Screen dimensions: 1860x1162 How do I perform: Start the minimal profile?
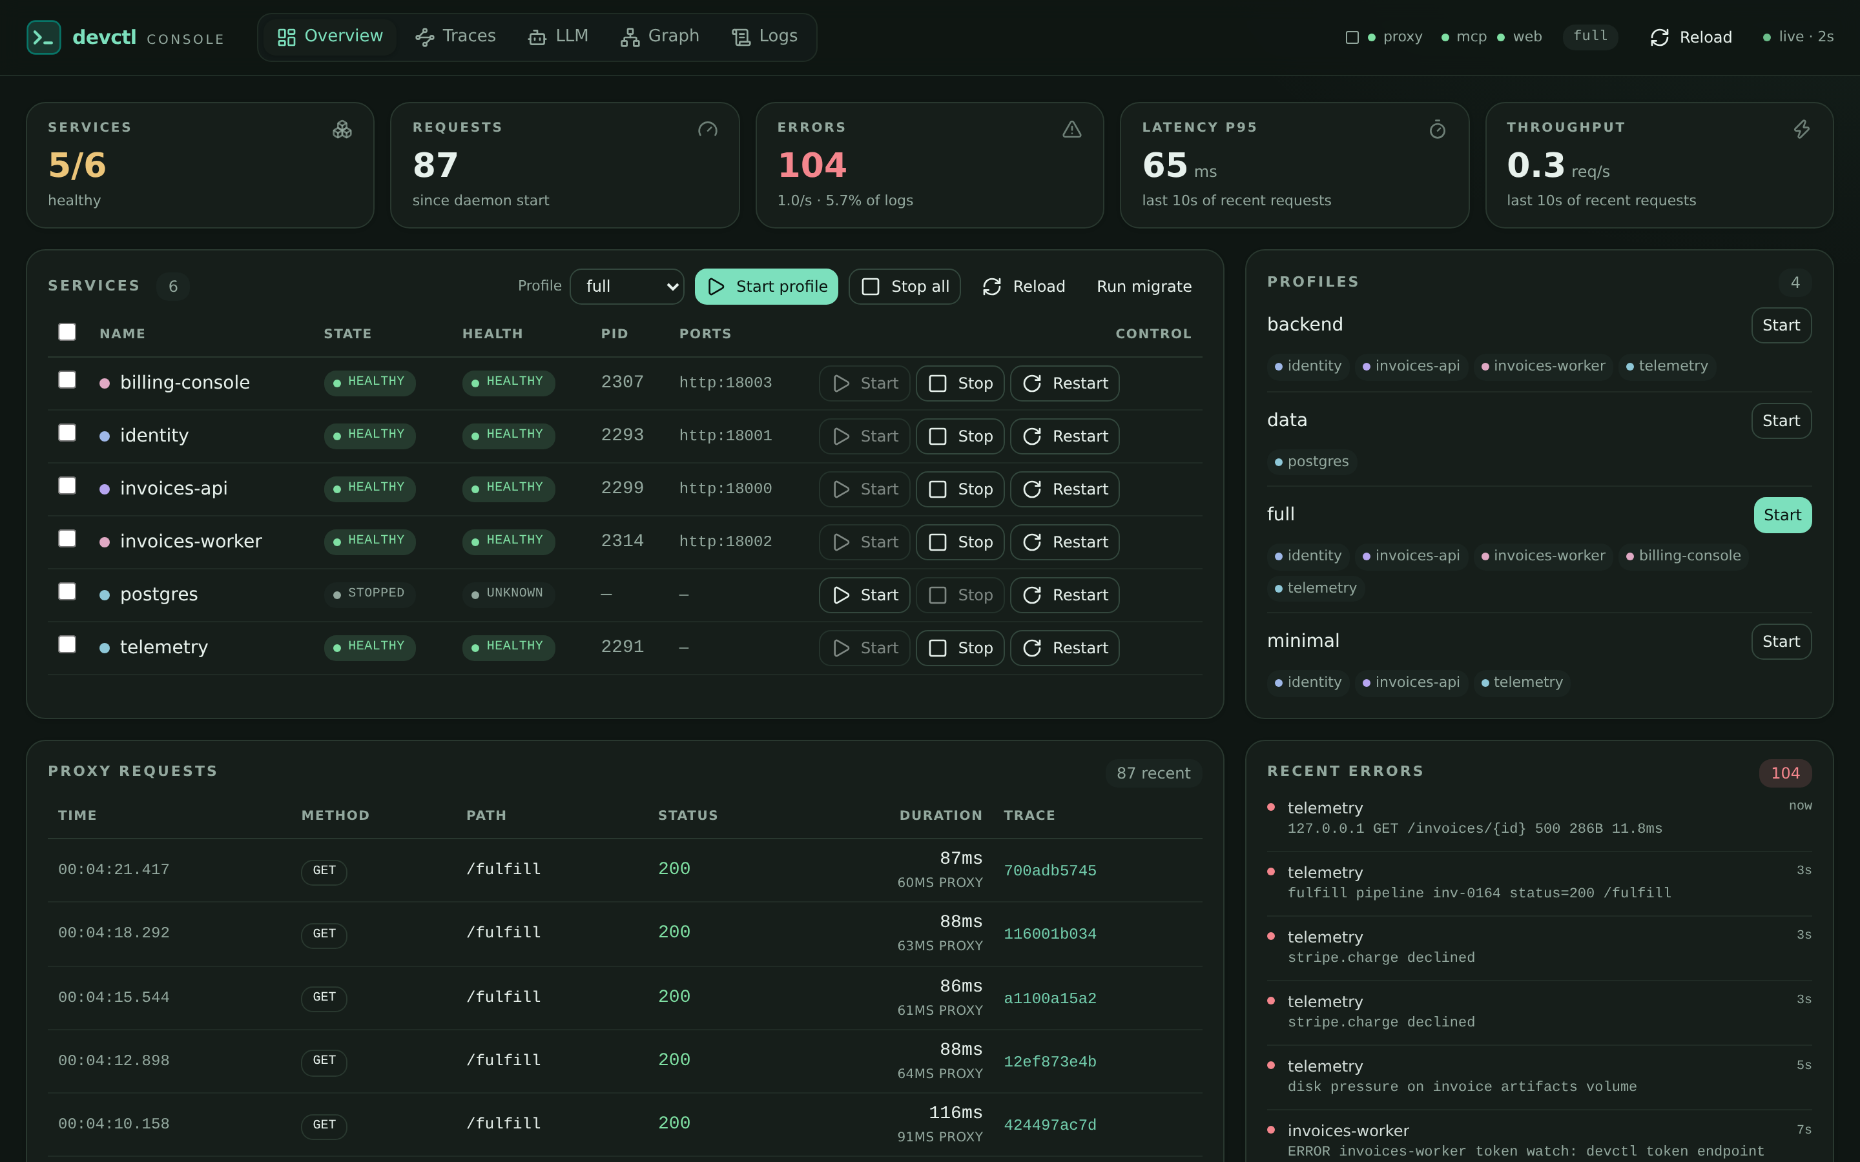(1781, 642)
